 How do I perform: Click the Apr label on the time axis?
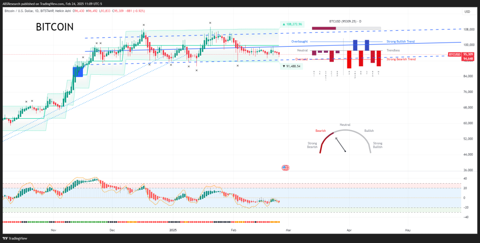click(349, 230)
